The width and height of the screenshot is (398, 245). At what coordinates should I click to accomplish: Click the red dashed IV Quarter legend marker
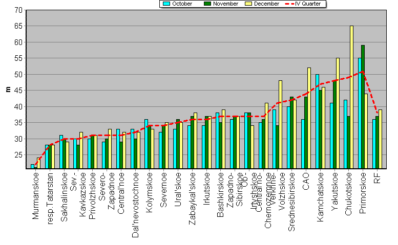(x=289, y=4)
